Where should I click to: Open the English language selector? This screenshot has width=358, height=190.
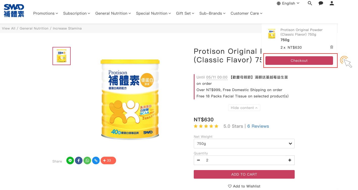(288, 3)
